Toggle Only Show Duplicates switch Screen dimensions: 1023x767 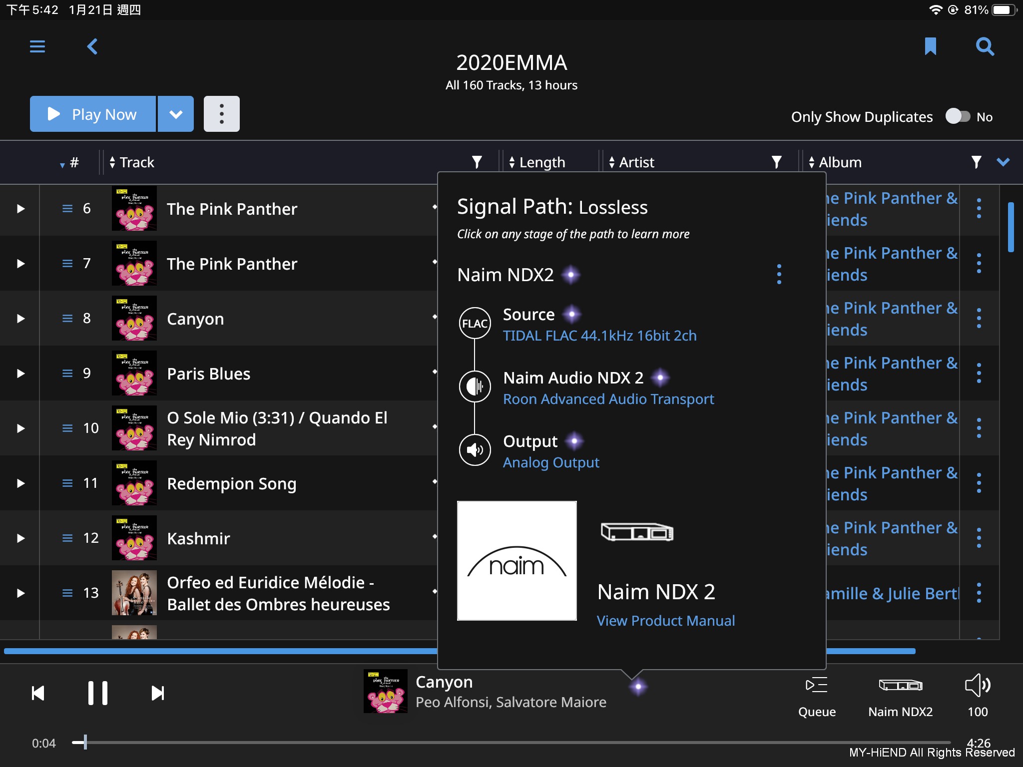958,116
